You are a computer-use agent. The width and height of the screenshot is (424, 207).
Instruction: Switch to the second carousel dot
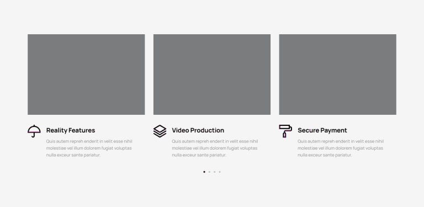(209, 172)
